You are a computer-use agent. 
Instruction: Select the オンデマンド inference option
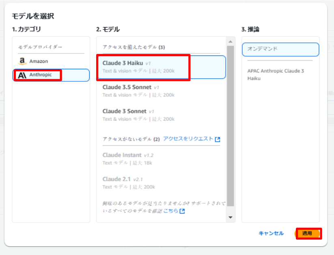[x=280, y=49]
